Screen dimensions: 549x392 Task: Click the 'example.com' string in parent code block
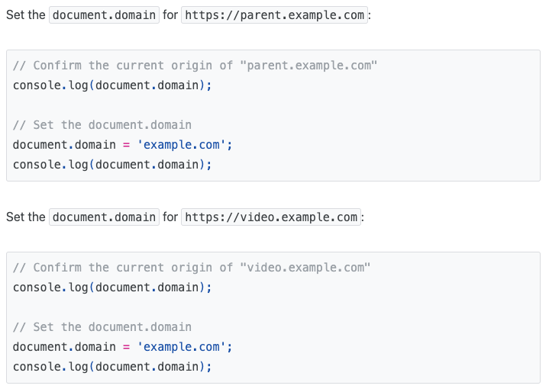point(184,144)
